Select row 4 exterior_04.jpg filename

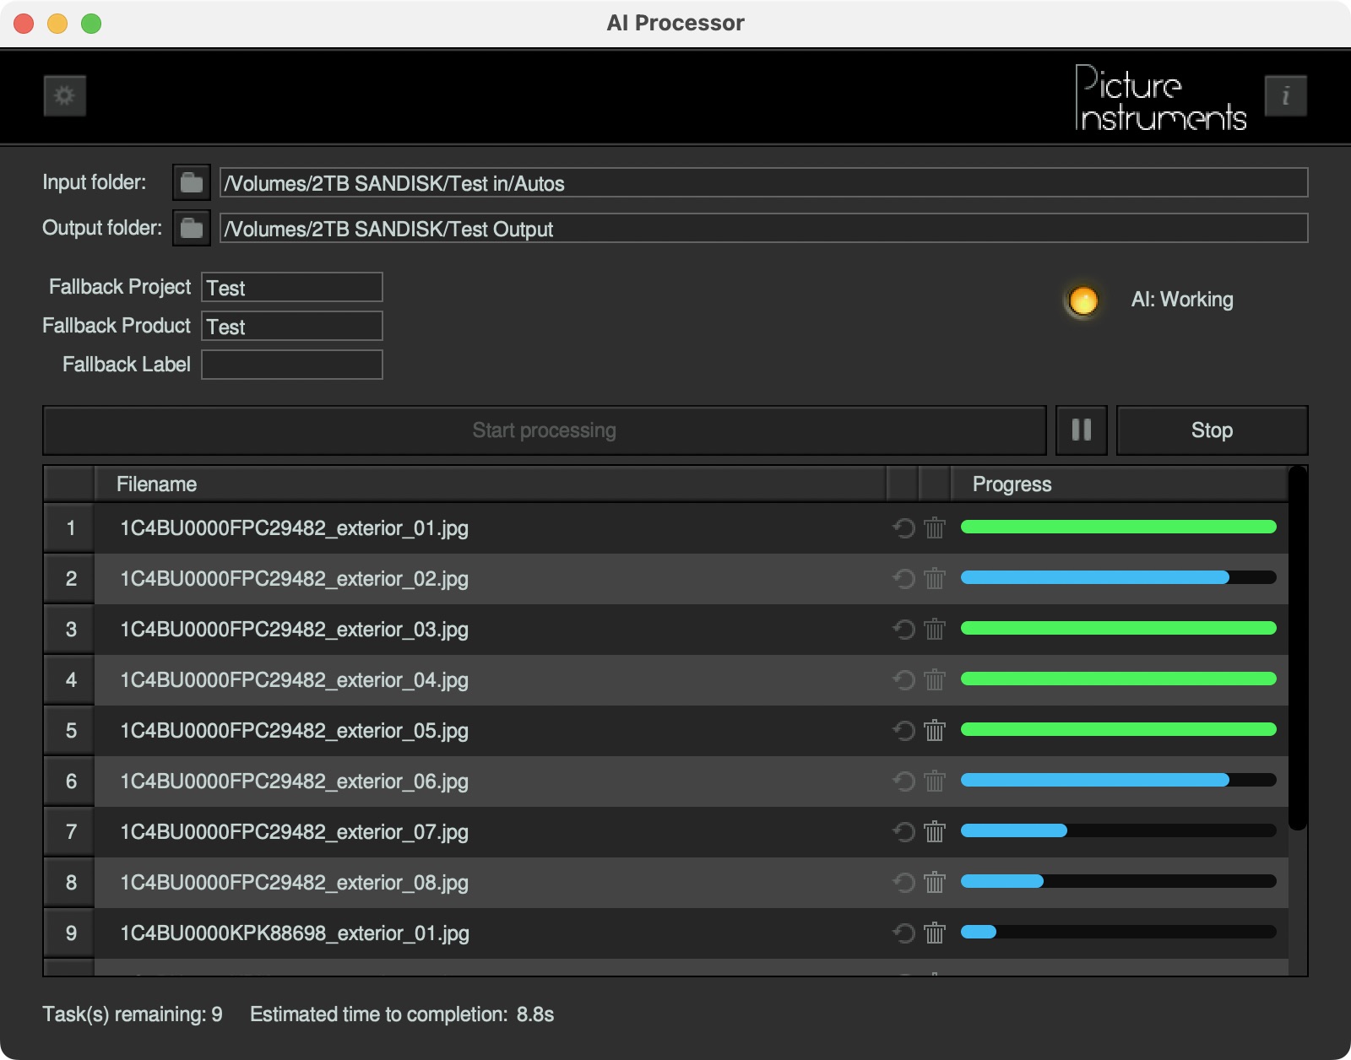(x=294, y=680)
